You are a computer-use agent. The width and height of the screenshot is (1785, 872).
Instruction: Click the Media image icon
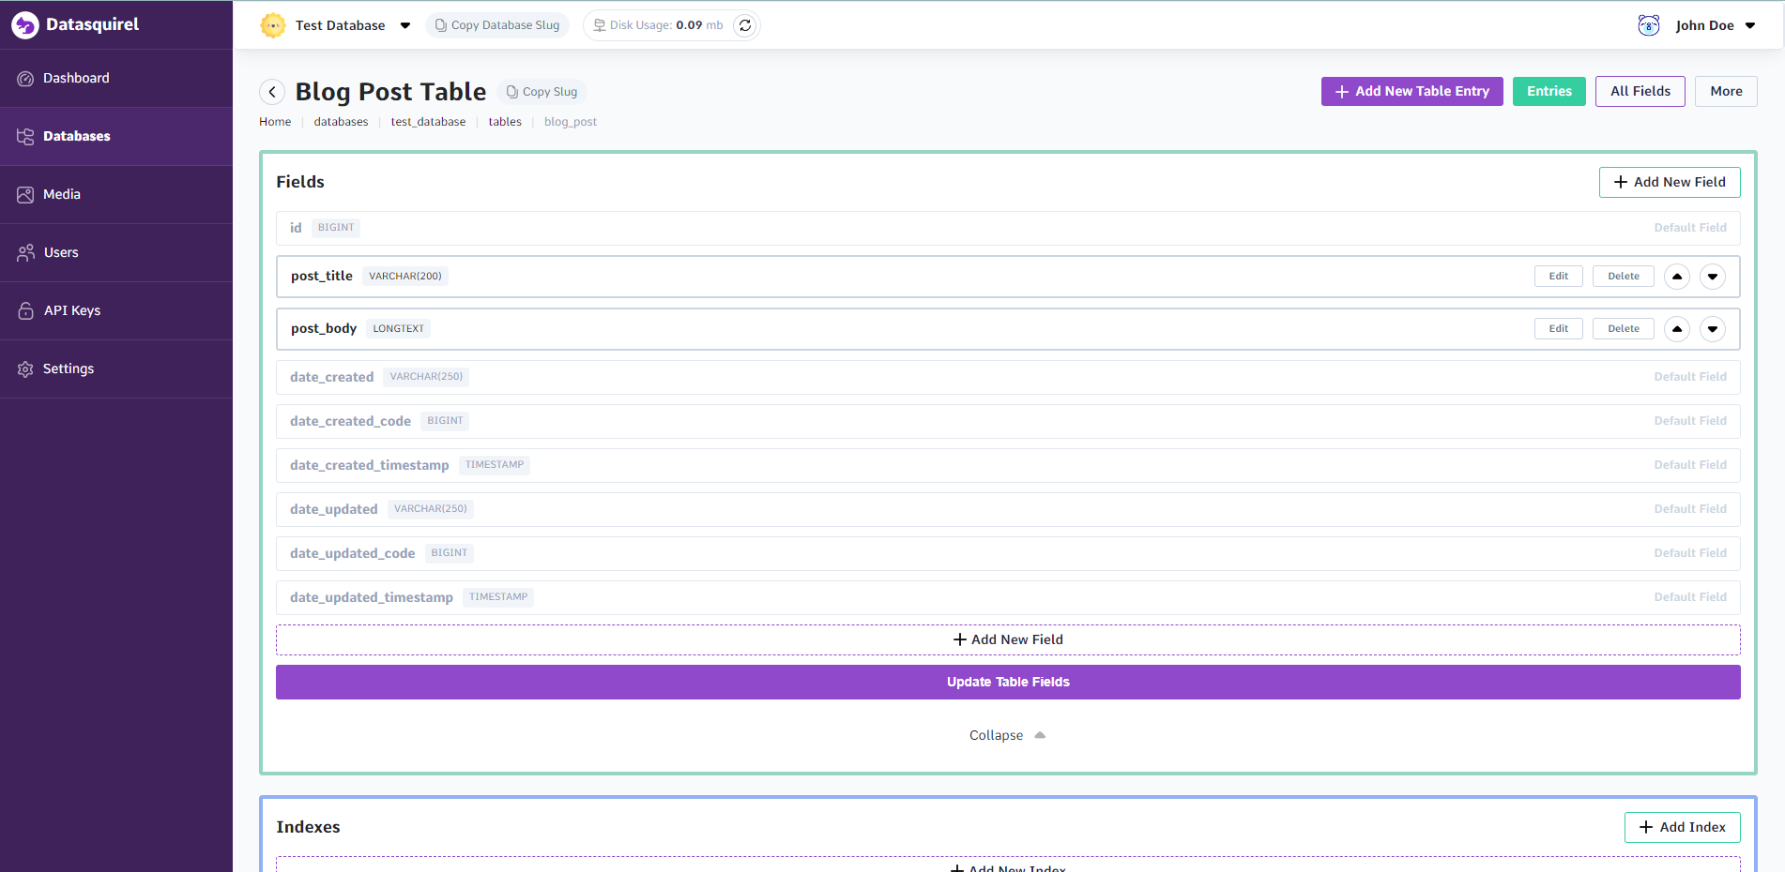tap(25, 195)
